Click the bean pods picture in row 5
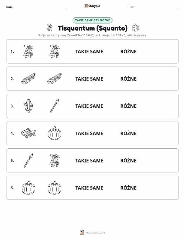The image size is (185, 240). (x=55, y=160)
